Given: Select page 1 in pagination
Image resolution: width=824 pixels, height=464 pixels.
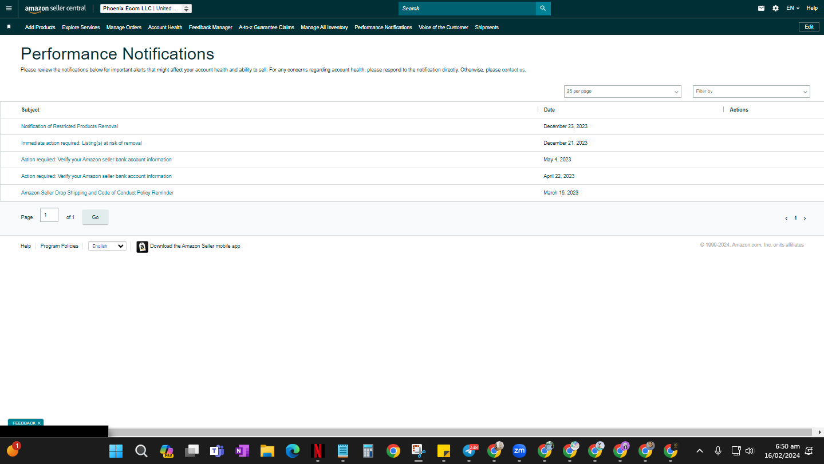Looking at the screenshot, I should click(795, 219).
